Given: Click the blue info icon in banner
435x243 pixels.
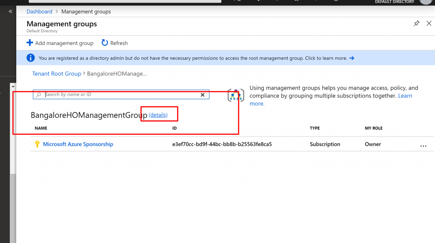Looking at the screenshot, I should pos(31,58).
